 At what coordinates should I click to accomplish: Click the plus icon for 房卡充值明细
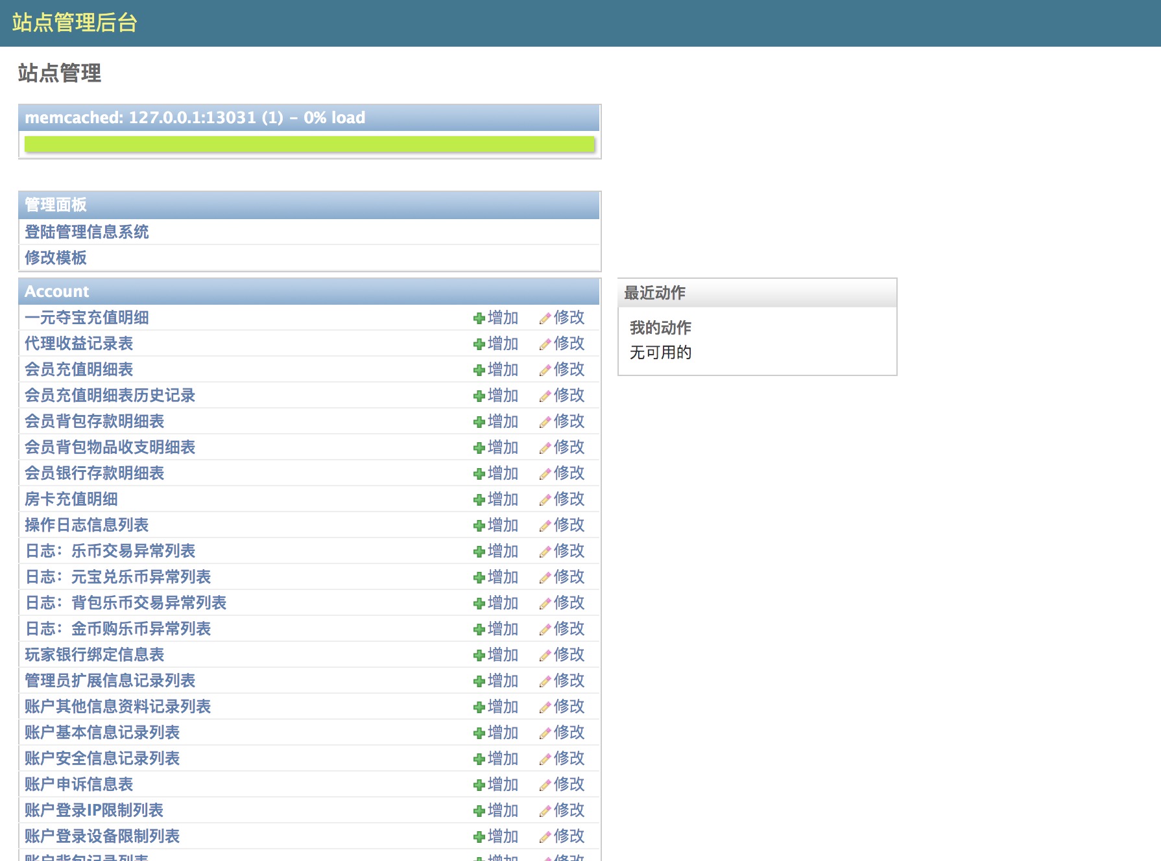[479, 500]
